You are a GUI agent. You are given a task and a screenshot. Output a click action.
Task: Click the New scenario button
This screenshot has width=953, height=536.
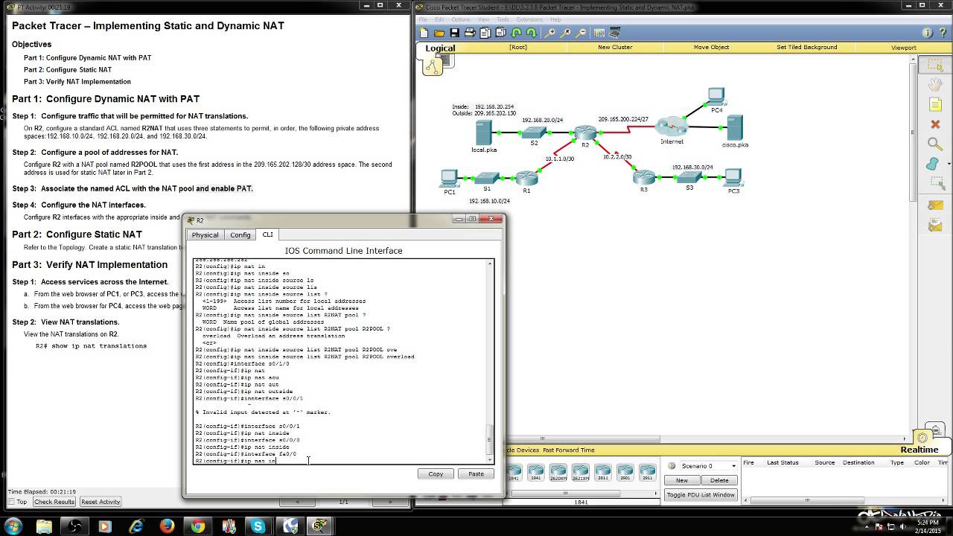(681, 480)
